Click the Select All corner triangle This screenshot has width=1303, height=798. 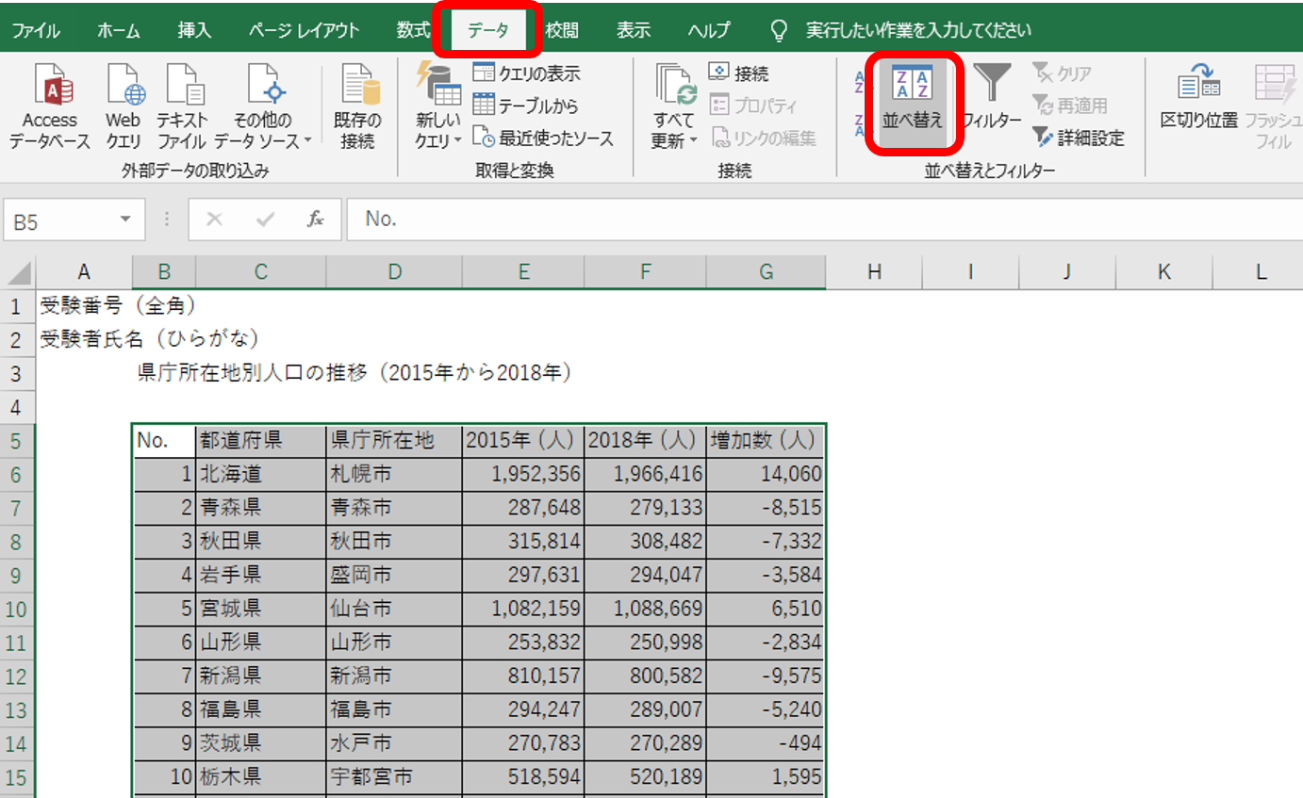coord(19,274)
